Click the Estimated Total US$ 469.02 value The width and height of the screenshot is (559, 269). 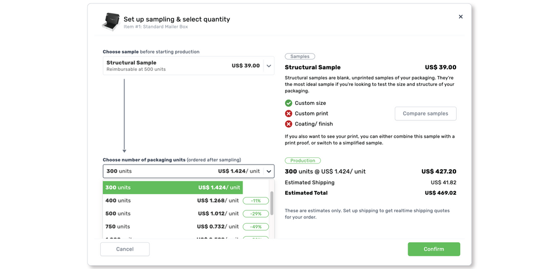coord(440,193)
